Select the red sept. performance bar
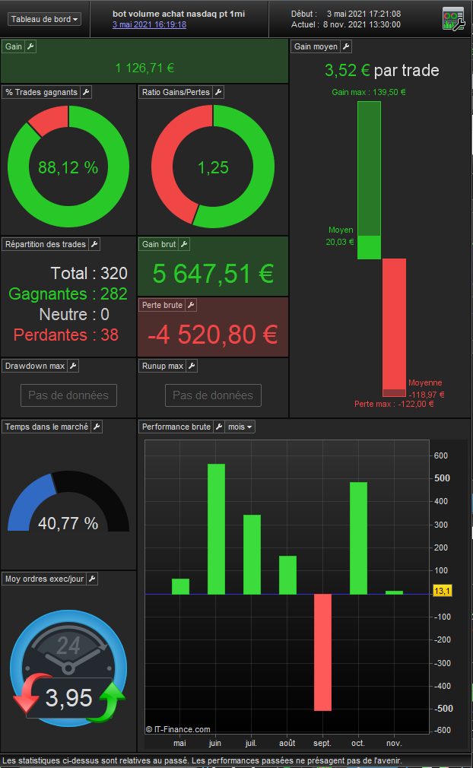Image resolution: width=473 pixels, height=768 pixels. 322,652
